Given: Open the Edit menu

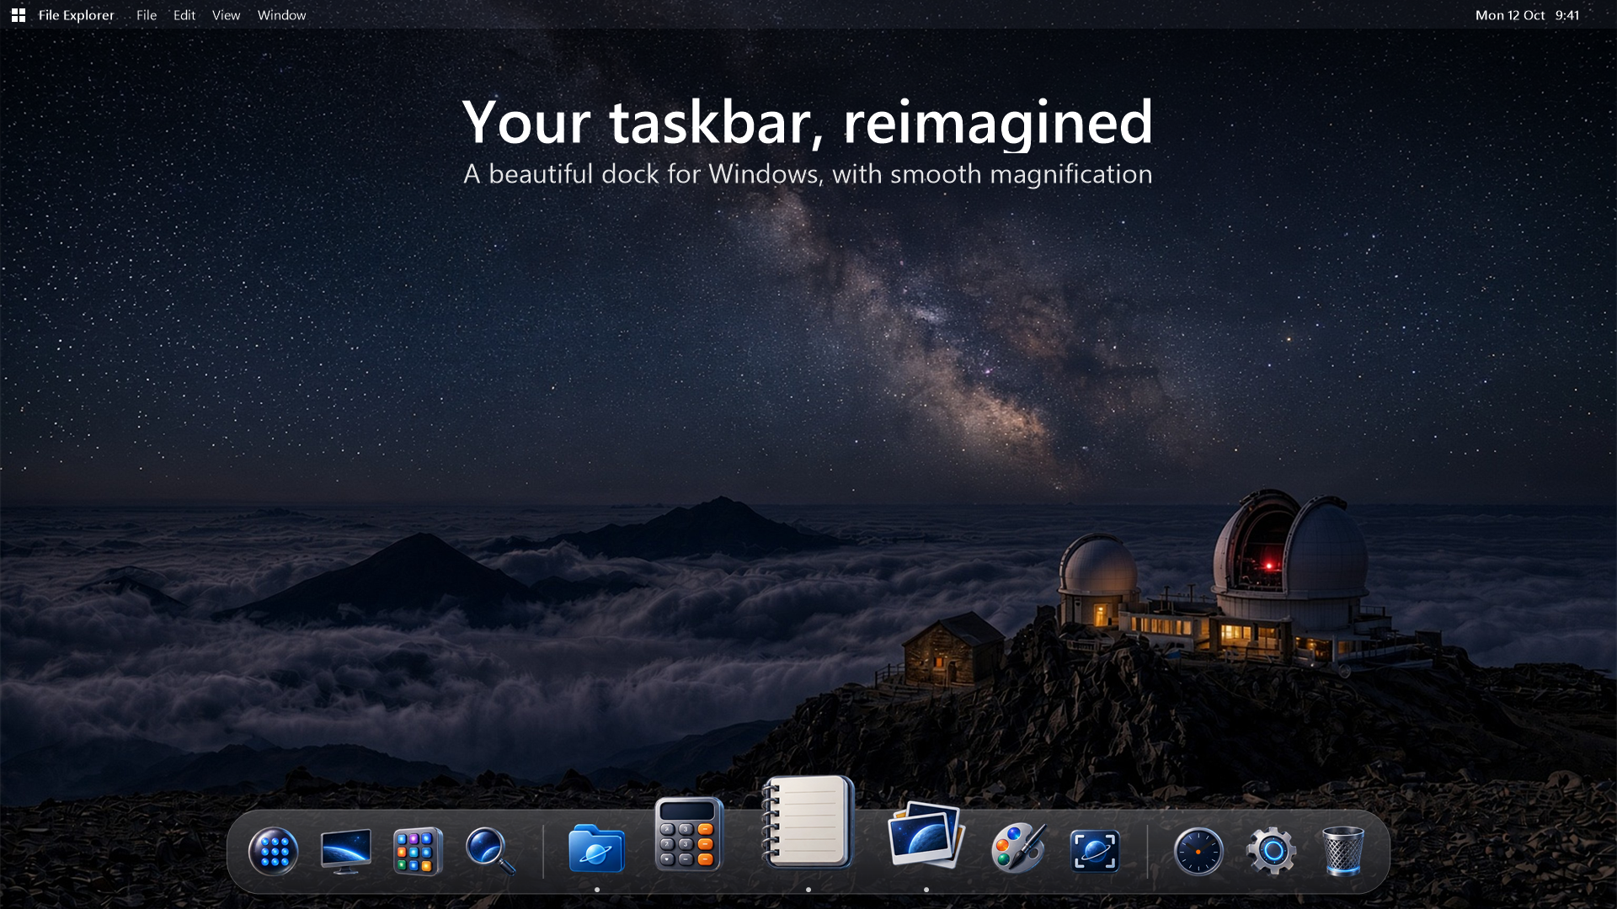Looking at the screenshot, I should point(184,15).
